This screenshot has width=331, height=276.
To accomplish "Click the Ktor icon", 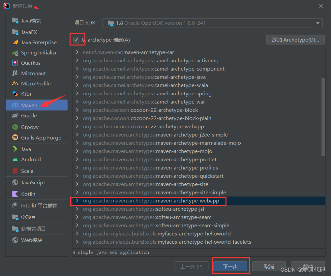I will coord(15,94).
